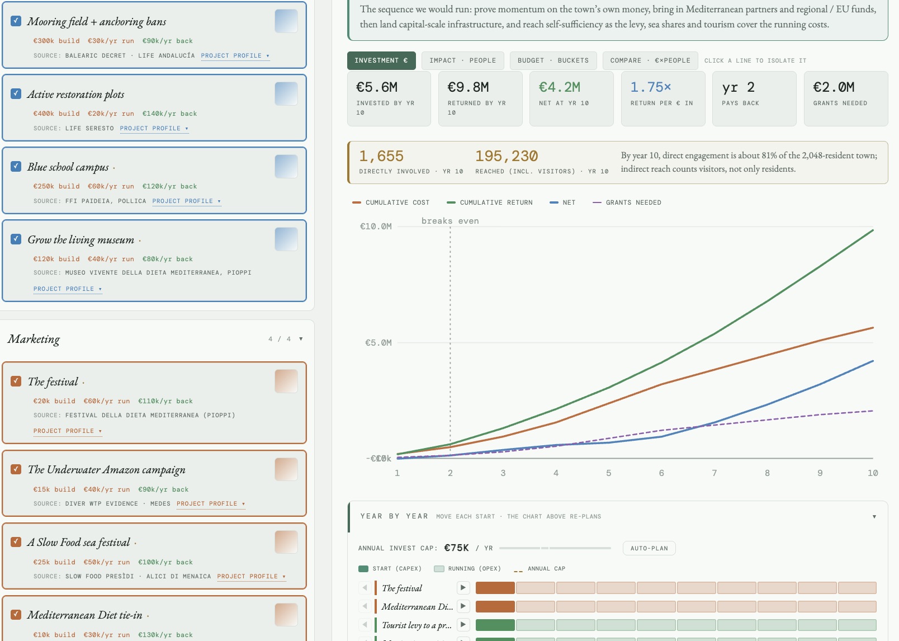Shift The festival start earlier with left arrow
Viewport: 899px width, 641px height.
pyautogui.click(x=365, y=588)
